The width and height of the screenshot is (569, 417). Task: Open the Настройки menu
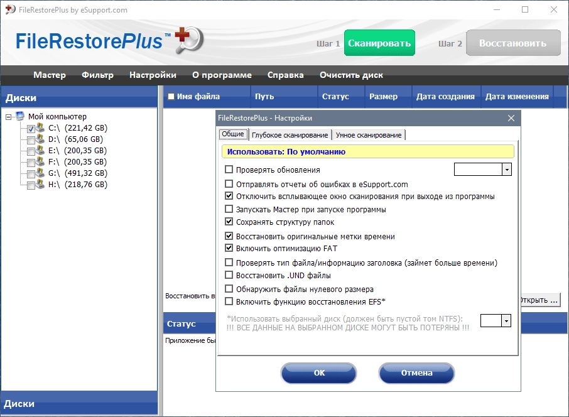pyautogui.click(x=153, y=75)
